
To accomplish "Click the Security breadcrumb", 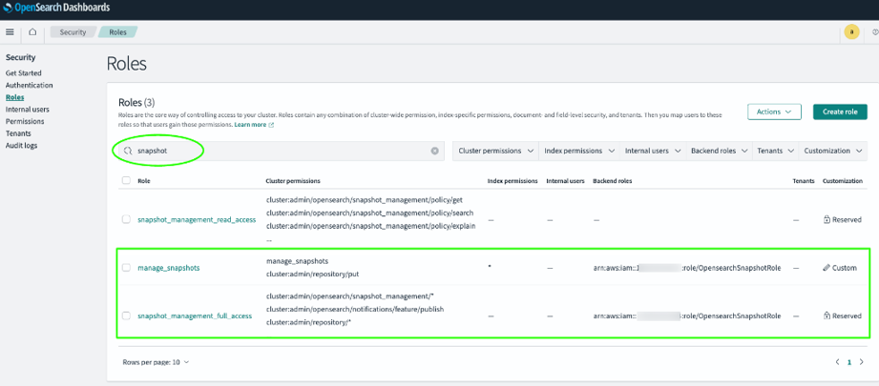I will click(x=73, y=32).
